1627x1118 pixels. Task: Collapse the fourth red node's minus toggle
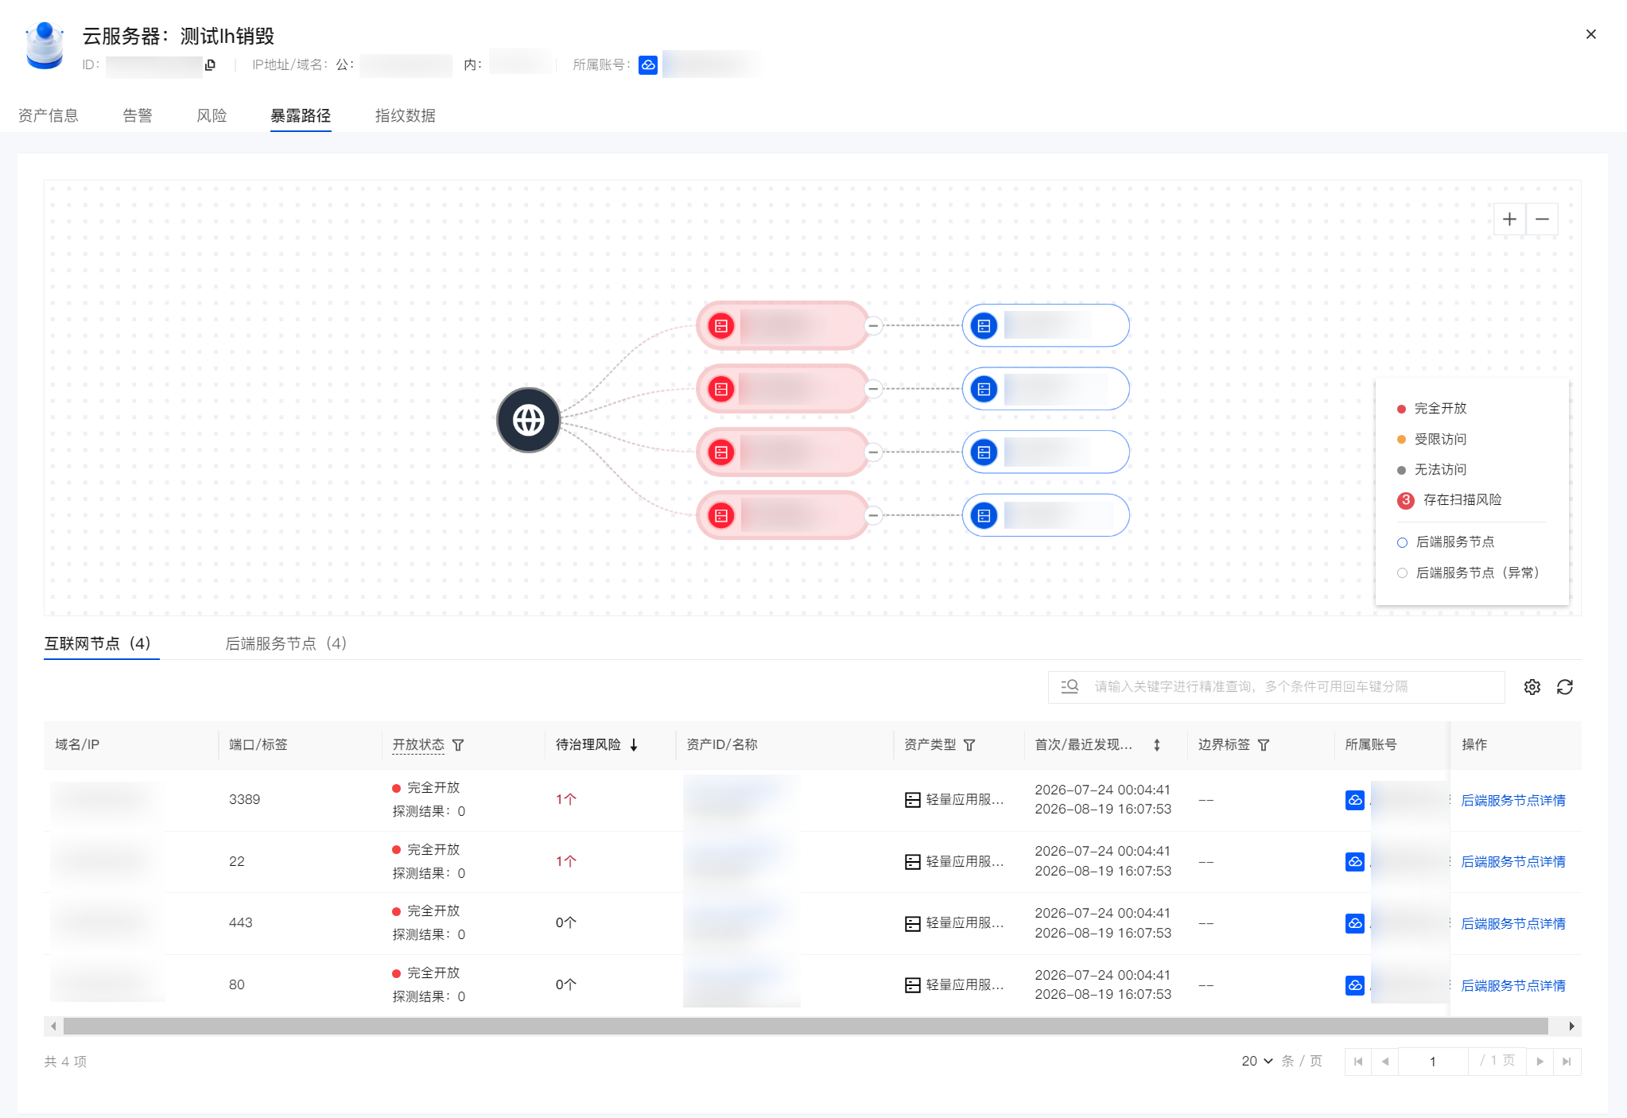tap(873, 515)
